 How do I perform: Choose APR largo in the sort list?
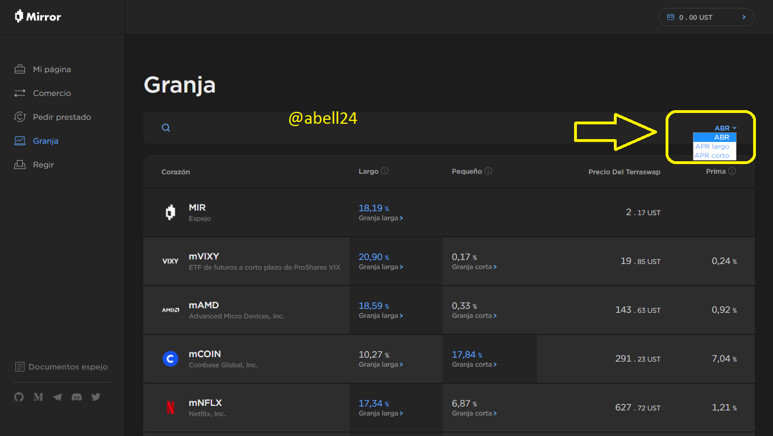coord(714,146)
